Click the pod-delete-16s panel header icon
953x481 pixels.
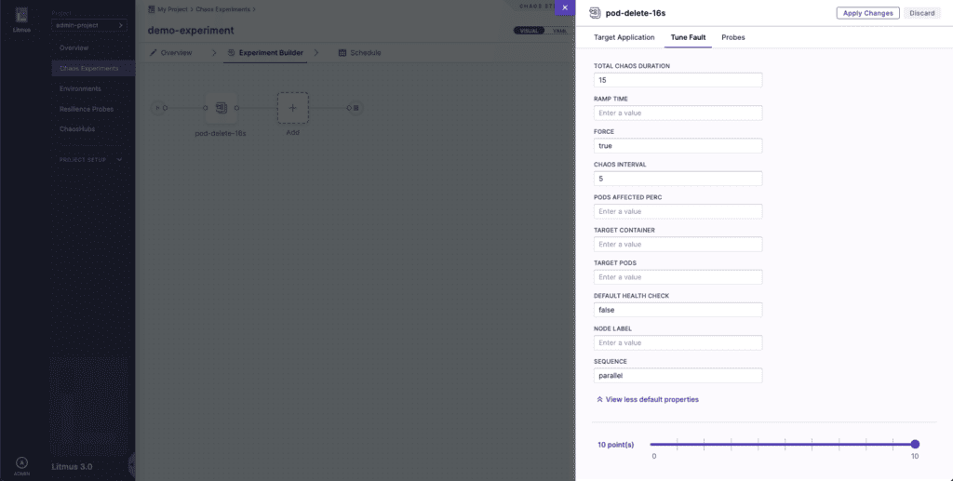click(x=595, y=13)
